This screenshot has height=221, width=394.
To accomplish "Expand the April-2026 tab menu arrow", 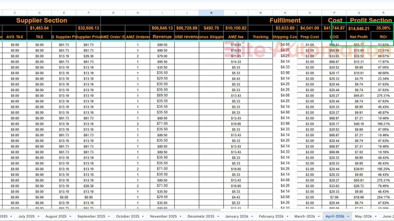I will coord(348,216).
